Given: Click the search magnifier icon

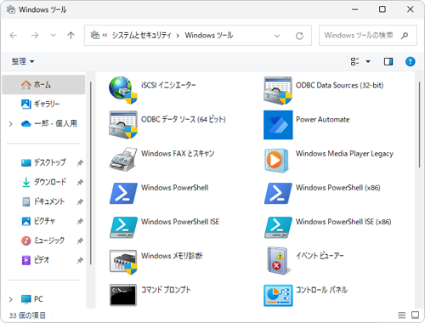Looking at the screenshot, I should [x=405, y=36].
